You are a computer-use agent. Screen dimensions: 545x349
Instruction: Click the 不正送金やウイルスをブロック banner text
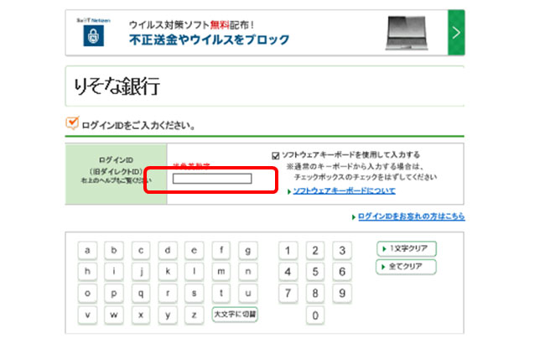click(209, 39)
